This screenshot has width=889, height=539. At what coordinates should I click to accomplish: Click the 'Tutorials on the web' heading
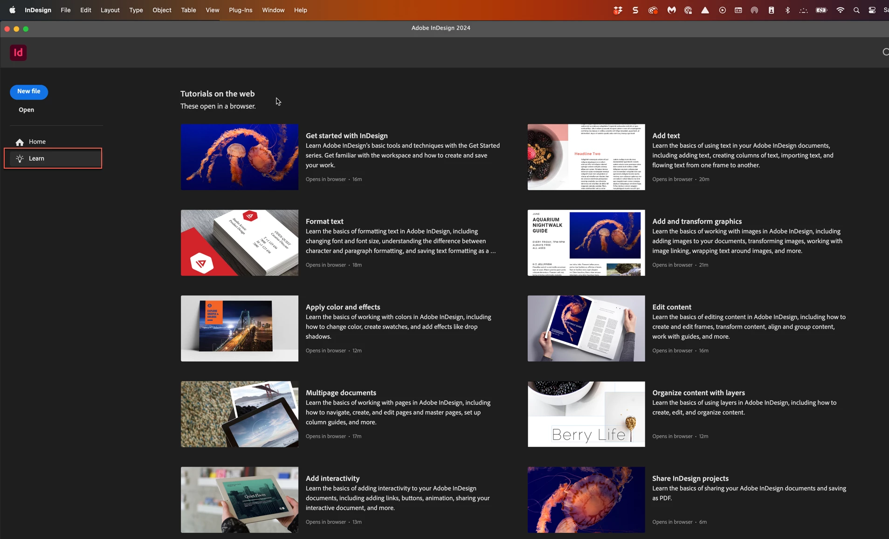[x=217, y=94]
